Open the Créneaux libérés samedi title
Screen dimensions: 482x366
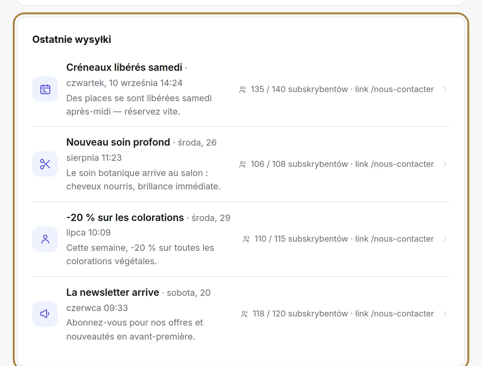124,67
